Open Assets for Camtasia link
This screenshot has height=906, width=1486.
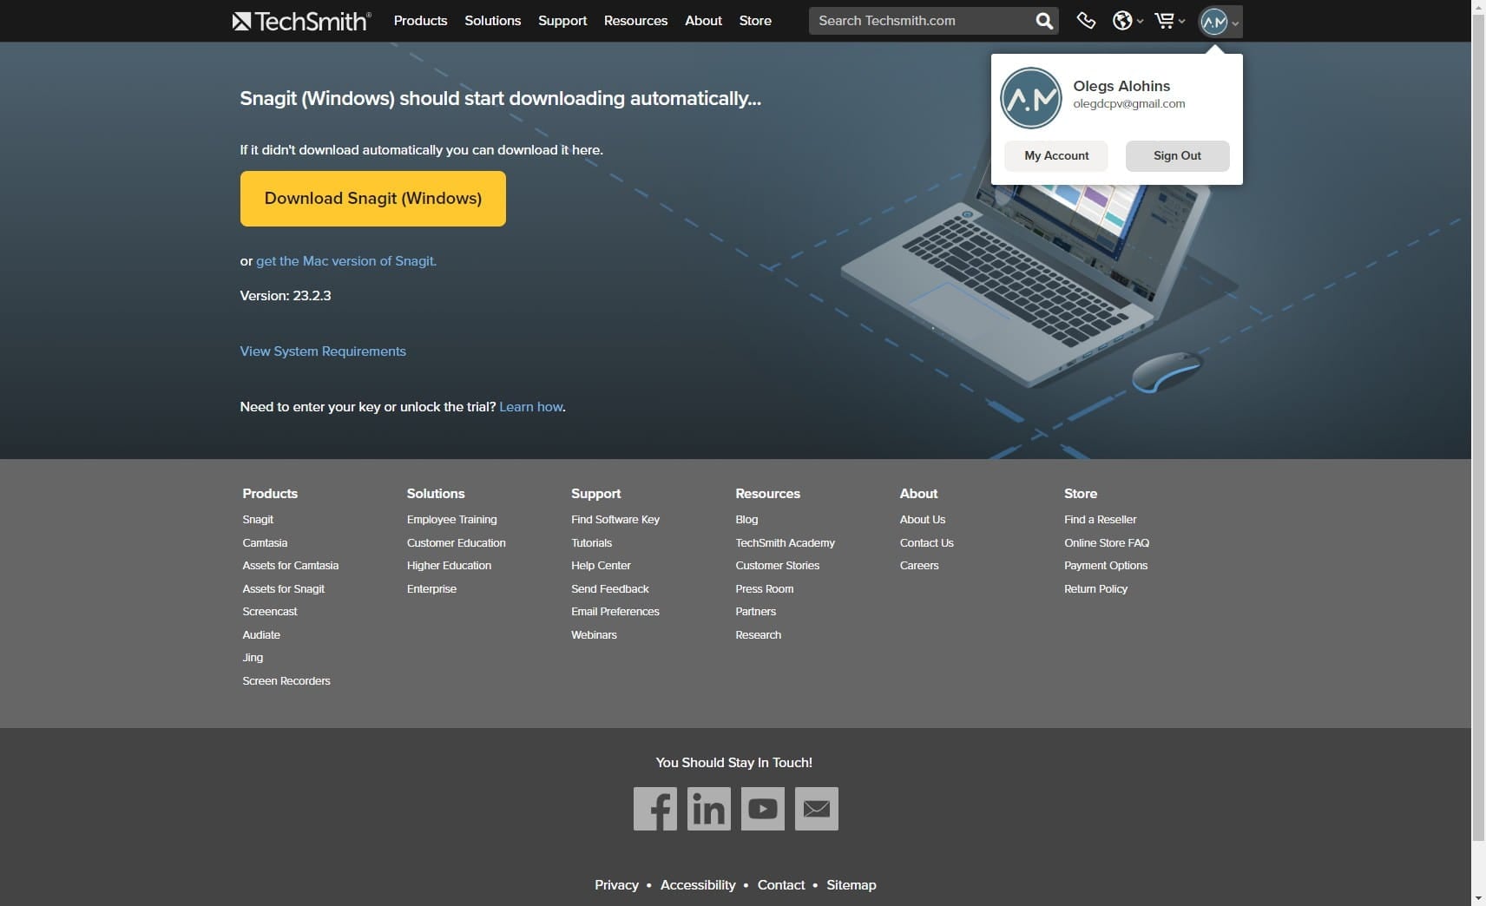[x=291, y=566]
